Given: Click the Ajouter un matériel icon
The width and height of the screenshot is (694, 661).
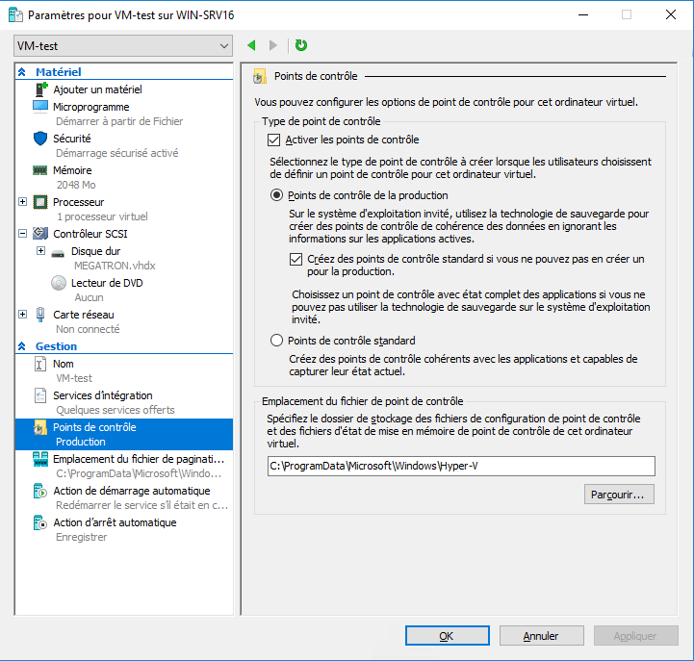Looking at the screenshot, I should pyautogui.click(x=40, y=89).
